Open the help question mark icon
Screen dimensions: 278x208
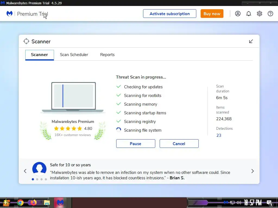(270, 14)
